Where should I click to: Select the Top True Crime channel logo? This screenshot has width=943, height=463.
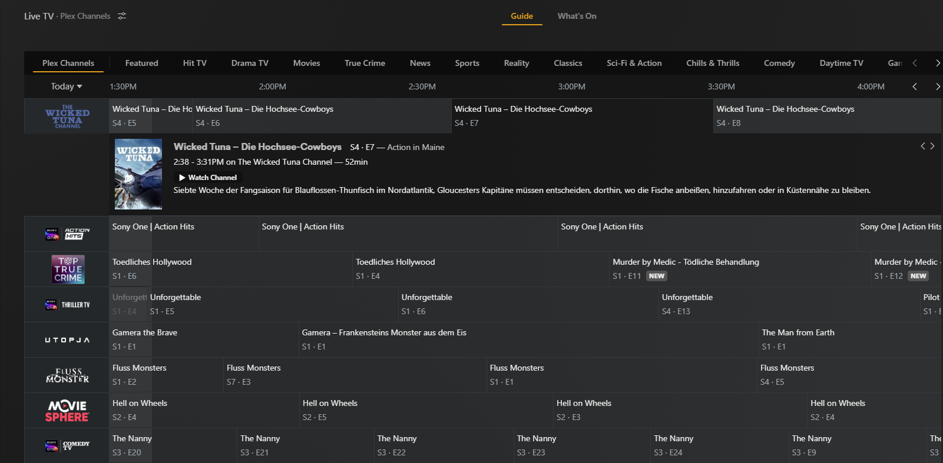coord(68,269)
